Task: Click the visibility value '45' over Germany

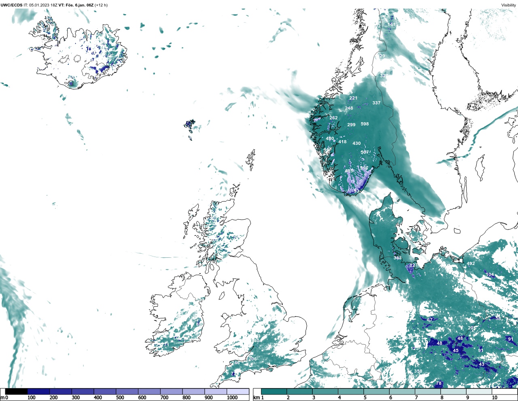Action: click(x=456, y=350)
